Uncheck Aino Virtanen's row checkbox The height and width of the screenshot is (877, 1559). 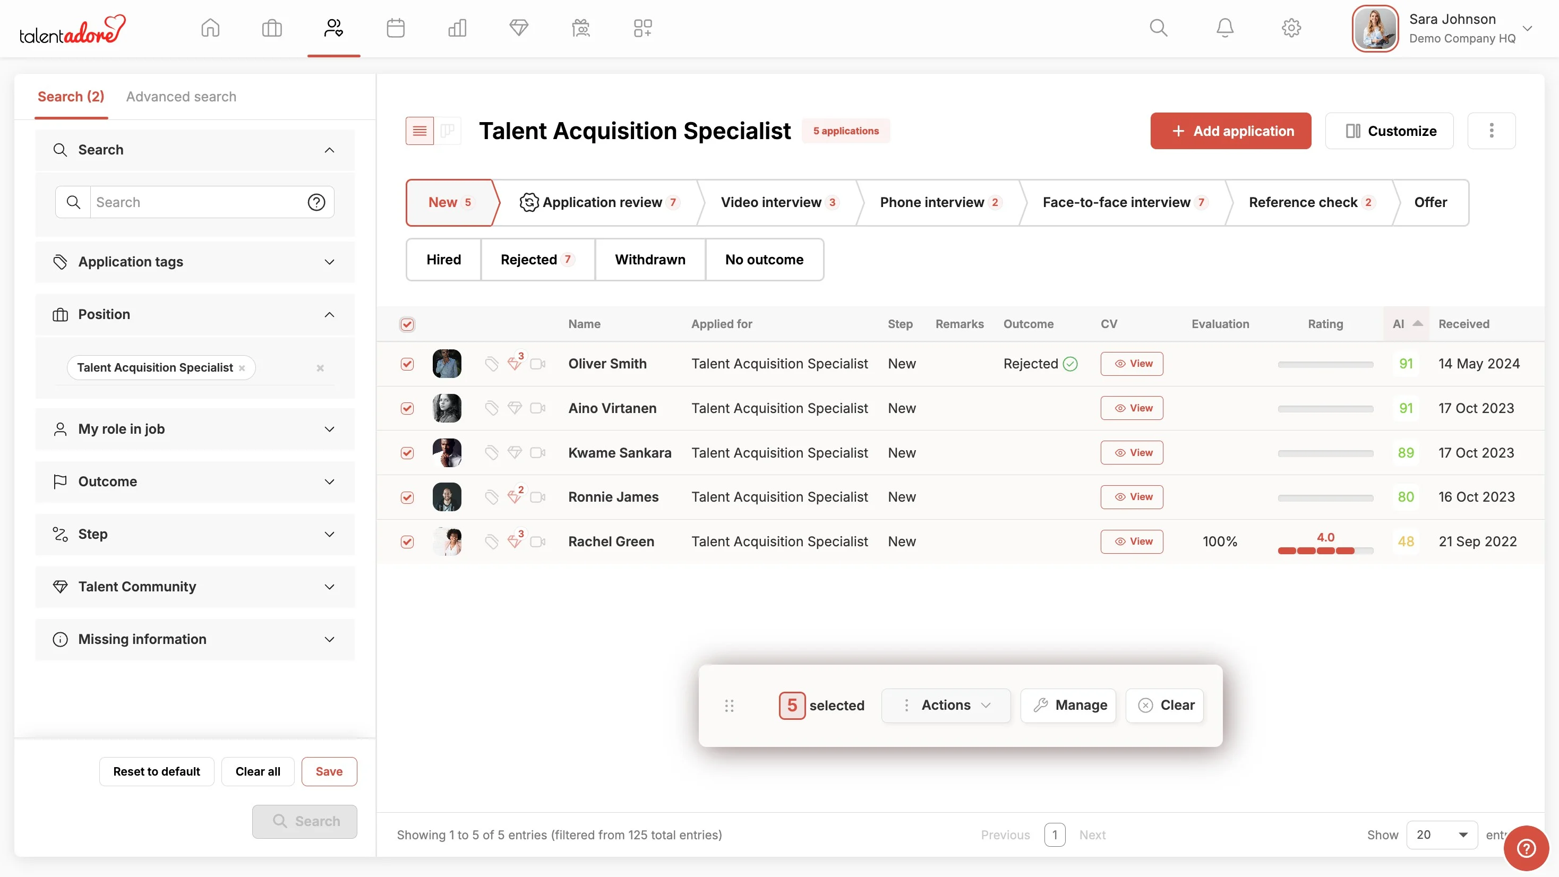click(x=407, y=409)
